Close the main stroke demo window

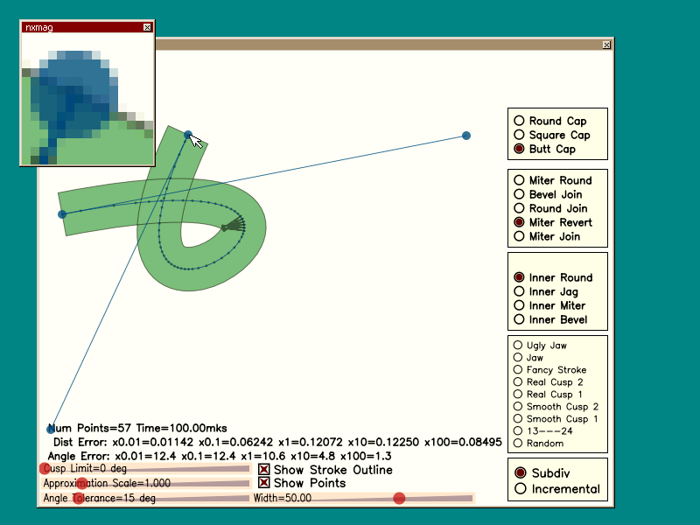click(606, 45)
